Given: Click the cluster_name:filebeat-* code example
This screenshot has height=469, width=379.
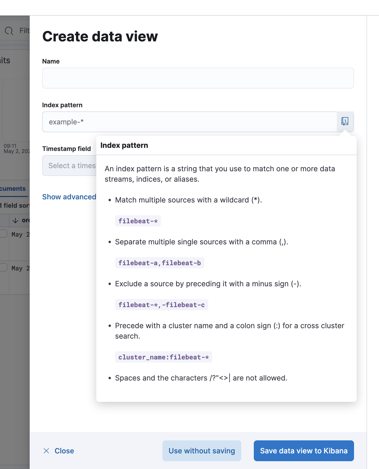Looking at the screenshot, I should [x=163, y=357].
